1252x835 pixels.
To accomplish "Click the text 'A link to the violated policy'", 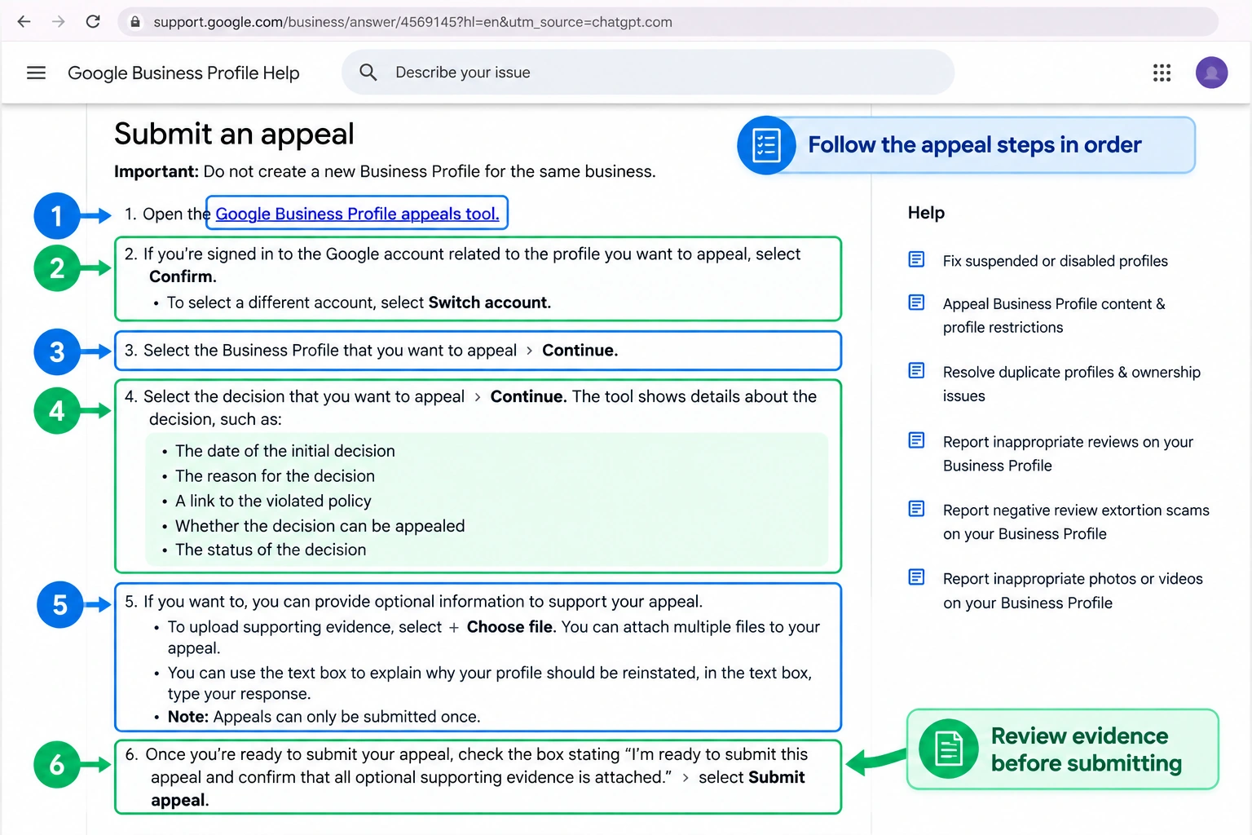I will (273, 501).
